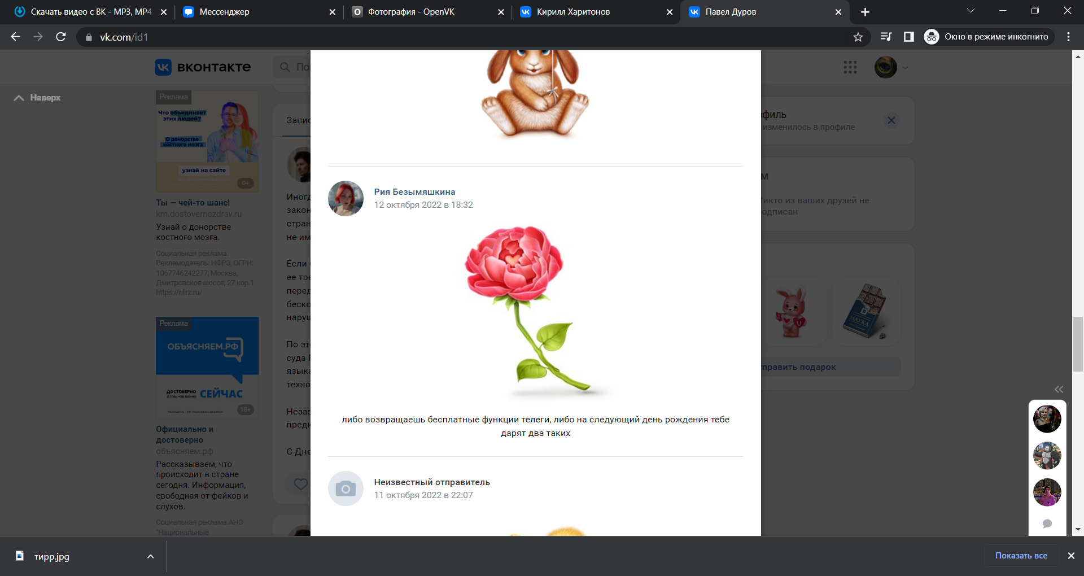This screenshot has width=1084, height=576.
Task: Close the Кирилл Харитонов tab
Action: pyautogui.click(x=670, y=12)
